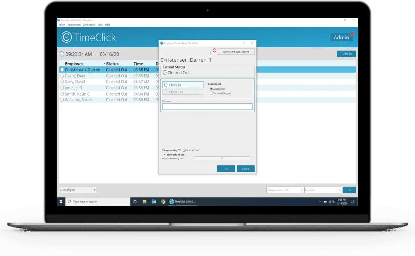Click the network icon in system tray
Screen dimensions: 415x256
pos(330,202)
